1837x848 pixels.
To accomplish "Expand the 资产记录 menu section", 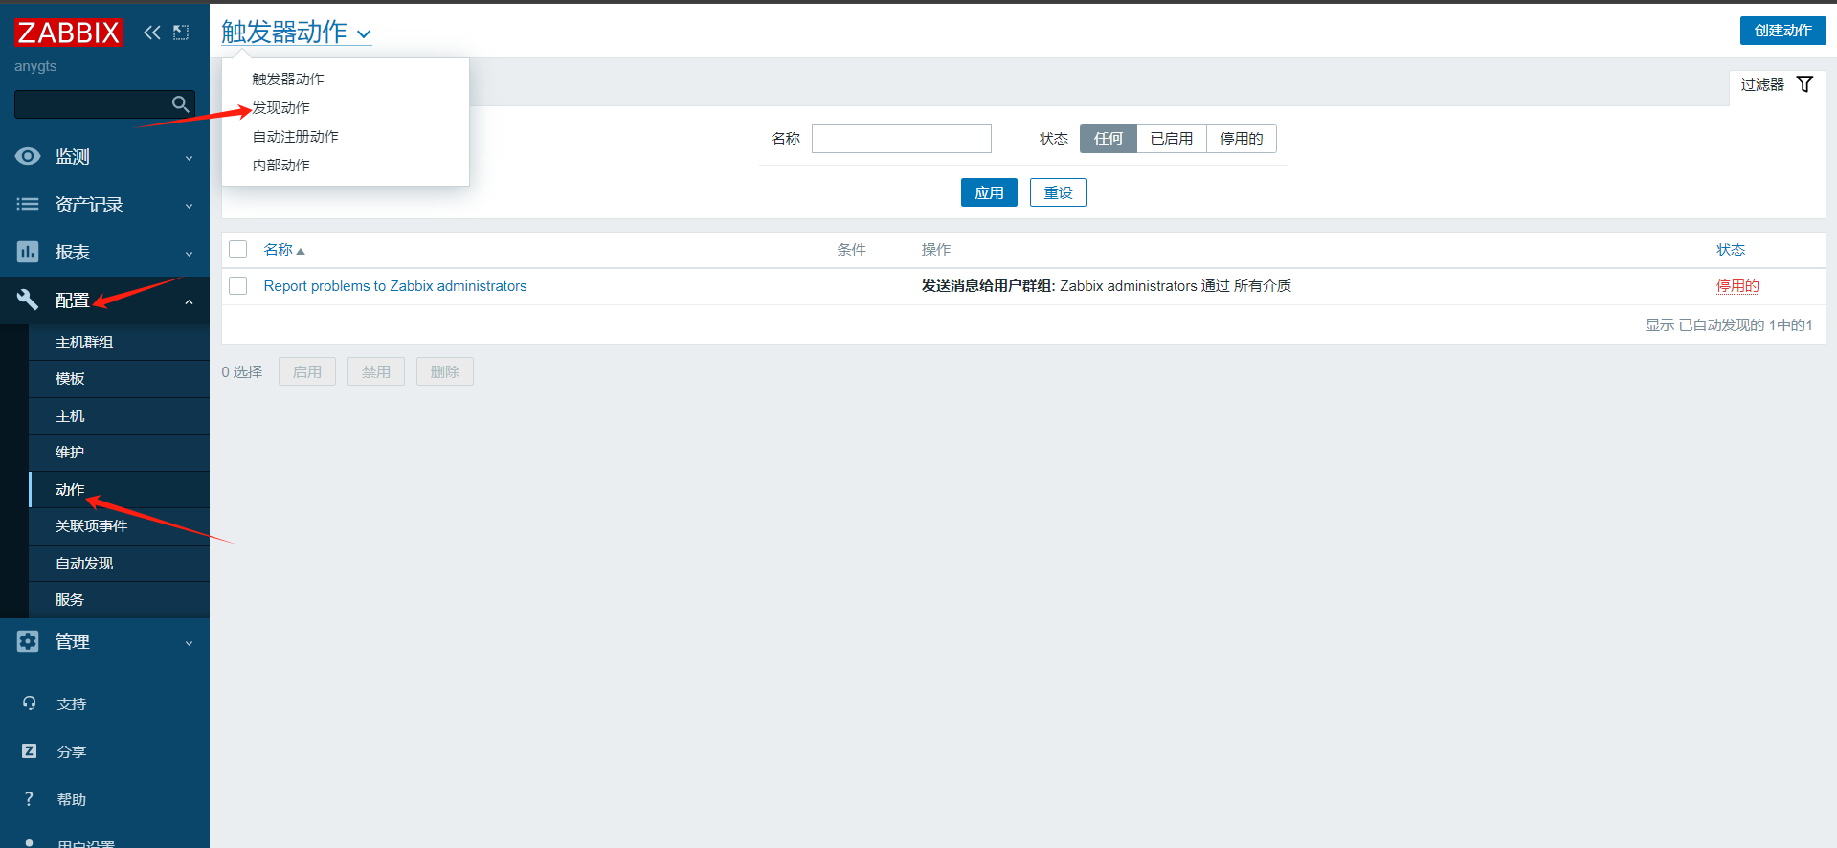I will point(103,205).
